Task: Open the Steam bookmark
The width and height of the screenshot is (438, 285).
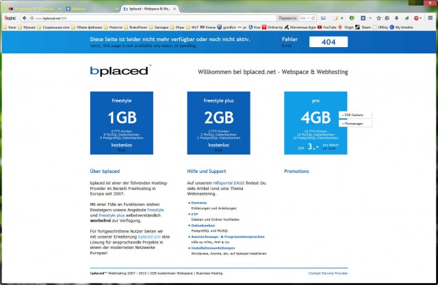Action: (x=363, y=27)
